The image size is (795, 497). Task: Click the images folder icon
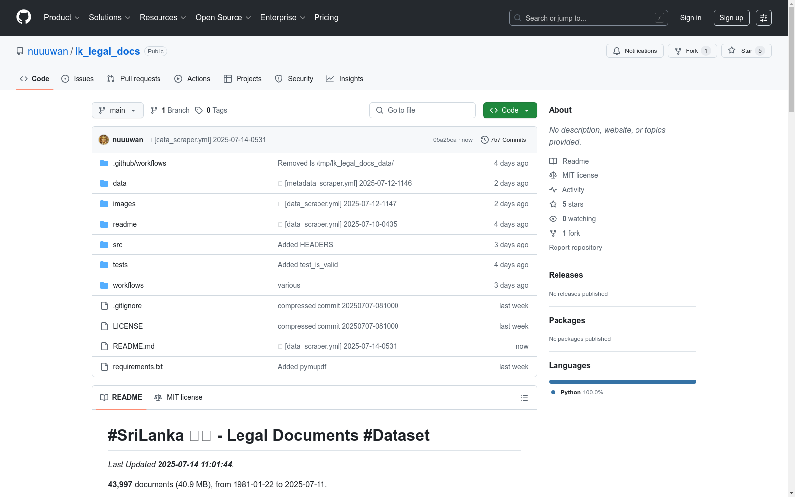[104, 204]
